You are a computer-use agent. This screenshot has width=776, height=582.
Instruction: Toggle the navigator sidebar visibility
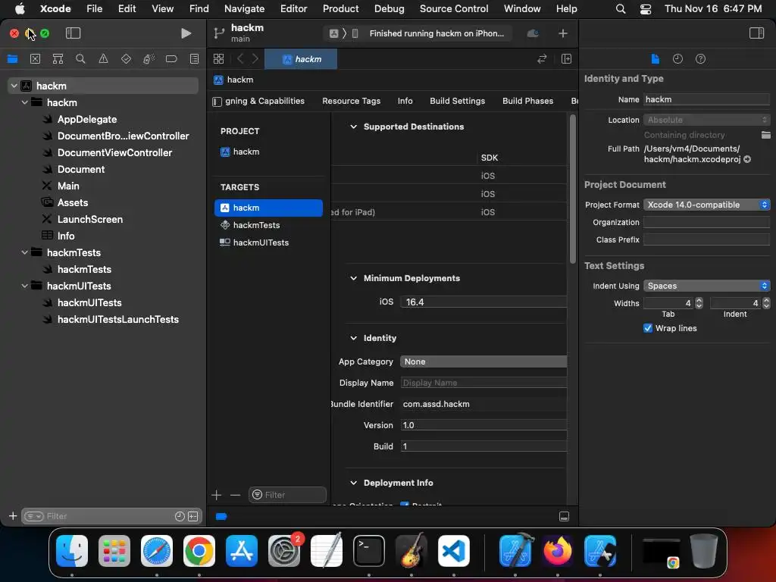pos(73,33)
